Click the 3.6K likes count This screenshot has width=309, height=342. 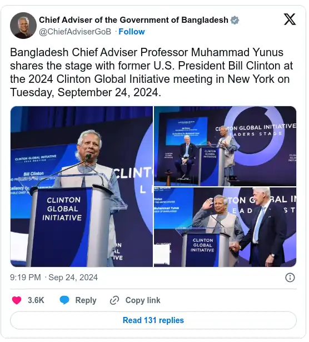36,300
